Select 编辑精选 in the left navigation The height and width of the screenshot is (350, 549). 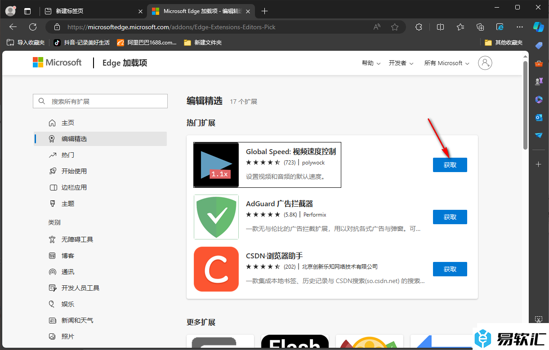pos(100,139)
